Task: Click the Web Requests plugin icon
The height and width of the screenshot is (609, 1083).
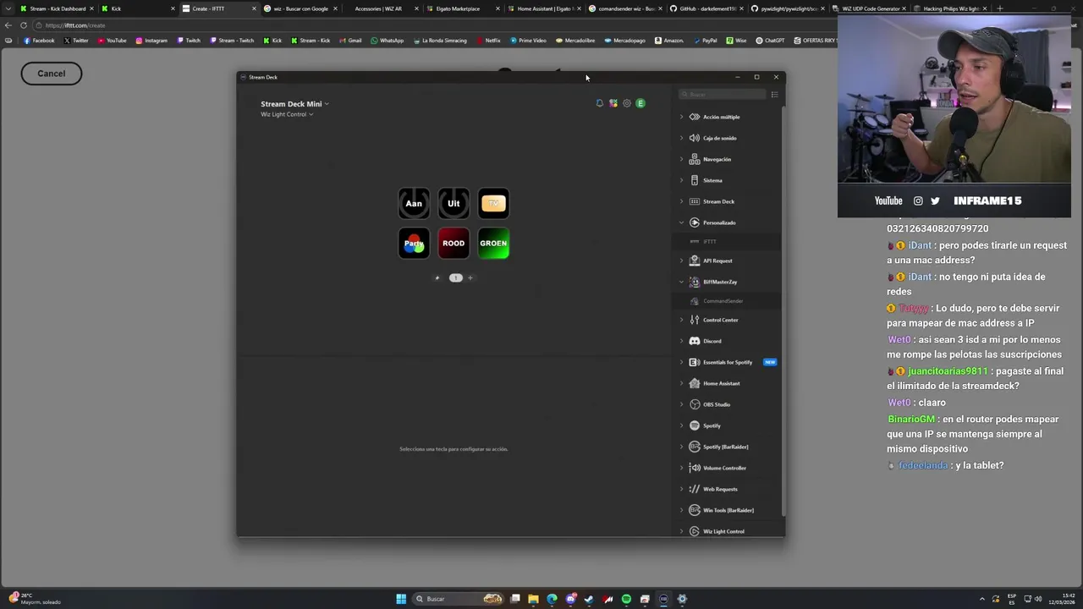Action: point(695,489)
